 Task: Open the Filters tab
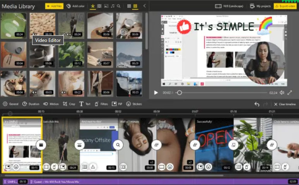[101, 104]
